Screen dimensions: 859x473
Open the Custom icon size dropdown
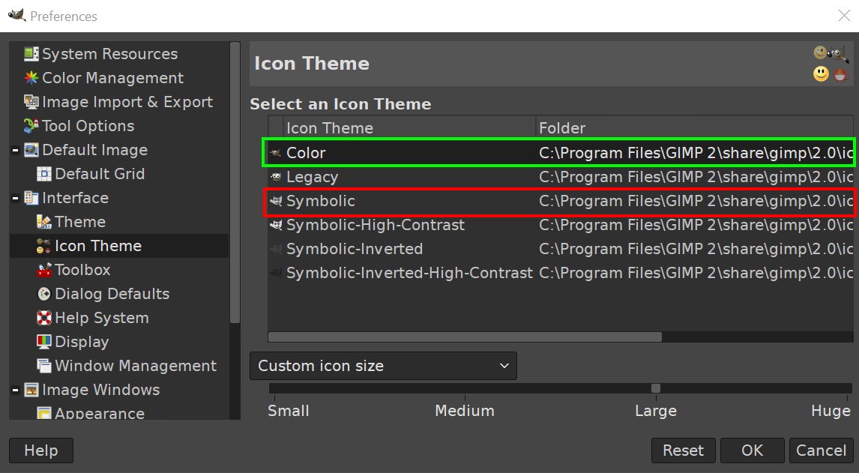tap(383, 366)
